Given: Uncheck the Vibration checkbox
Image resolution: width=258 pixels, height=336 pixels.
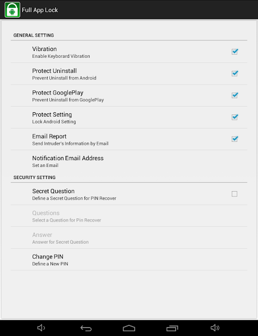Looking at the screenshot, I should pyautogui.click(x=234, y=51).
